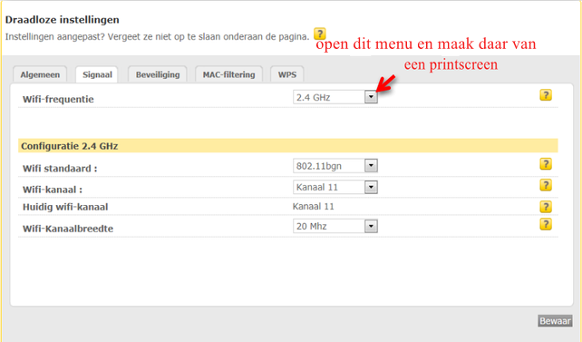Click the Bewaar button
The width and height of the screenshot is (582, 342).
[x=555, y=321]
